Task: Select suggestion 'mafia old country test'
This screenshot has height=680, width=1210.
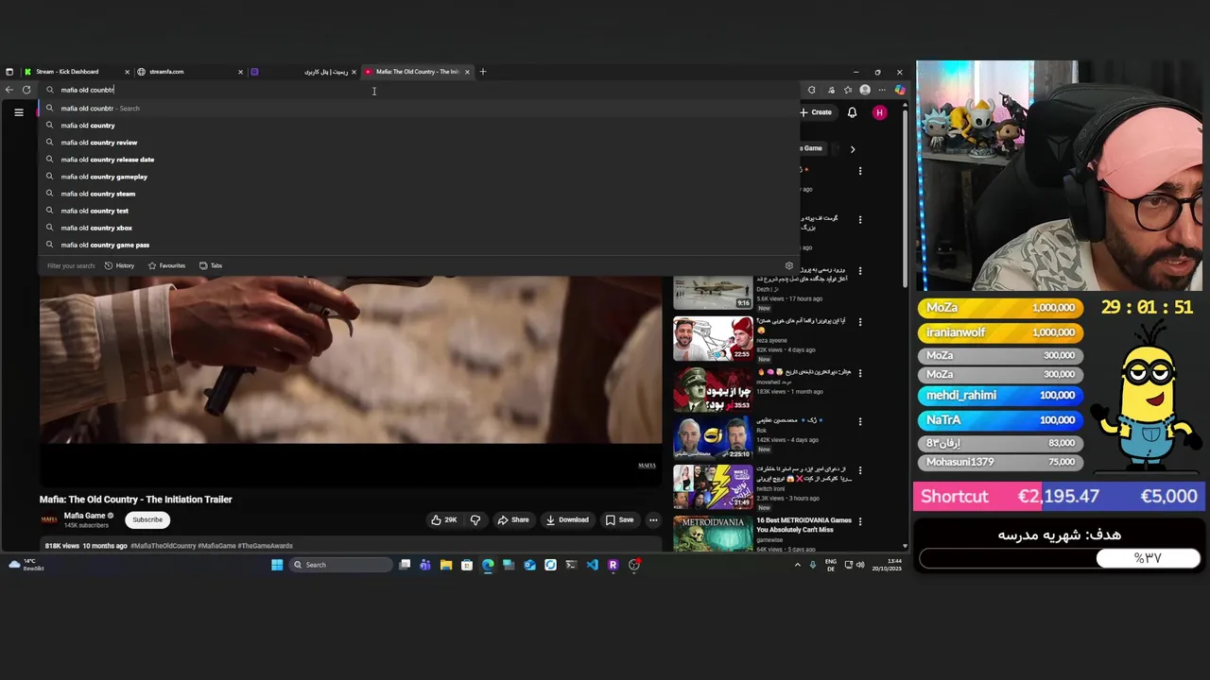Action: click(x=419, y=211)
